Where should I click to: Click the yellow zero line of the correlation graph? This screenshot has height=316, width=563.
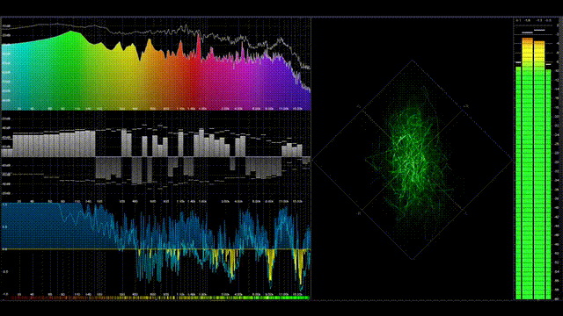(157, 249)
